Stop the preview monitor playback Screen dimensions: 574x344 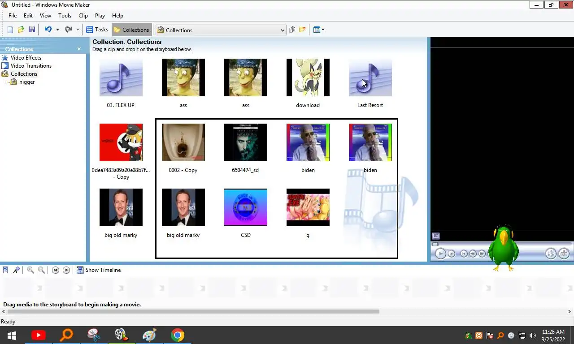pyautogui.click(x=452, y=254)
